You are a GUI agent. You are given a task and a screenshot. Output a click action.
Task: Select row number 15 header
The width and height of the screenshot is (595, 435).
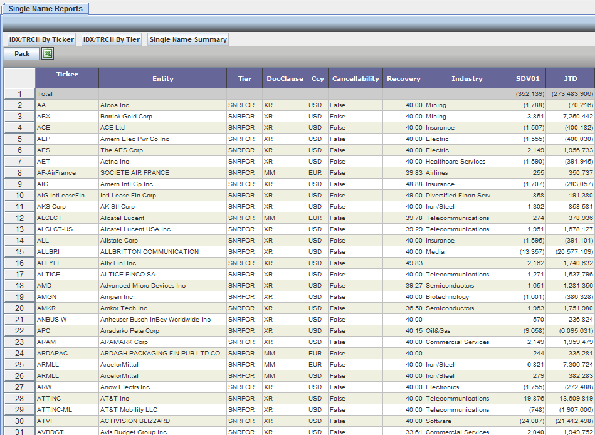(x=19, y=252)
